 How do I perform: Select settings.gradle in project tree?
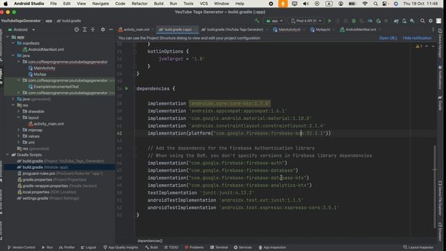point(48,198)
